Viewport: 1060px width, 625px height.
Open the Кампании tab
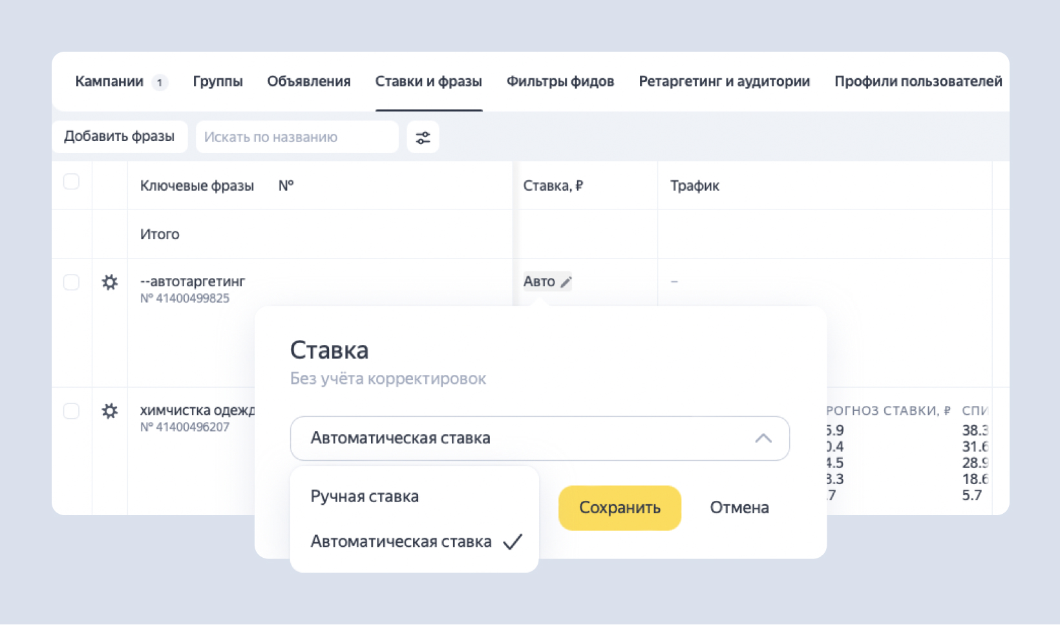coord(111,81)
